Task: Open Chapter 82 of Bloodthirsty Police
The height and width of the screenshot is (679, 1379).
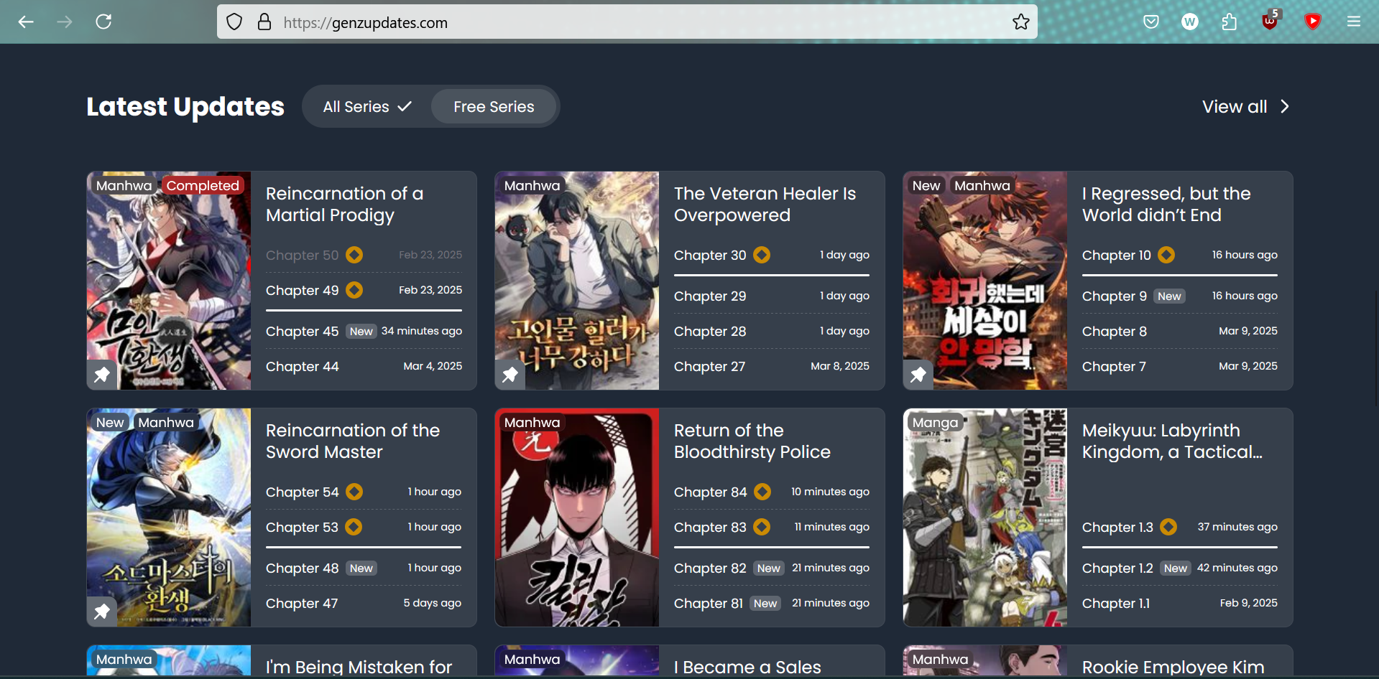Action: (x=710, y=568)
